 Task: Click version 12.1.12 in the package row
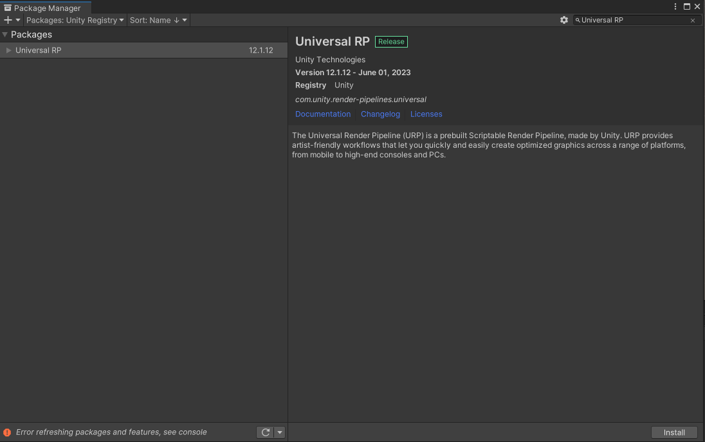click(x=261, y=50)
